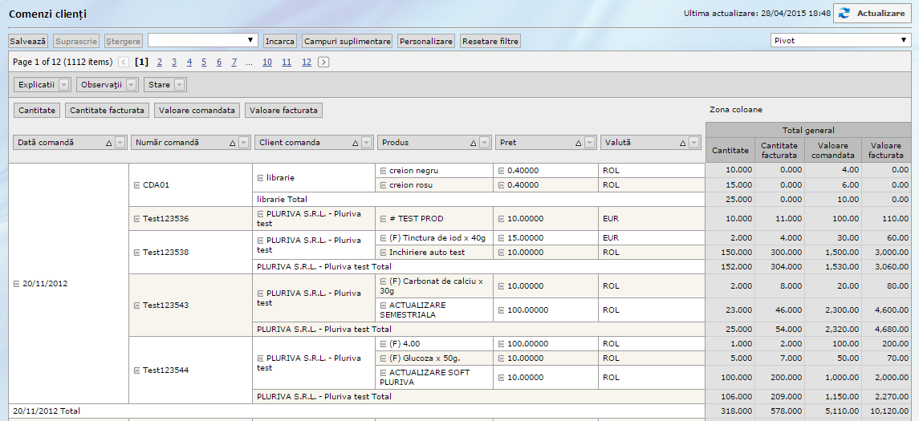Screen dimensions: 919x421
Task: Open the saved layout dropdown next to Șterge
Action: coord(202,40)
